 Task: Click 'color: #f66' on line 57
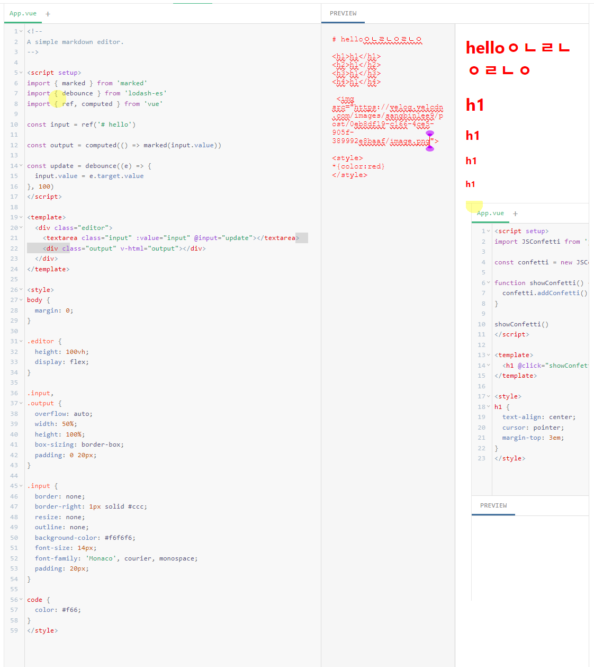pyautogui.click(x=58, y=610)
